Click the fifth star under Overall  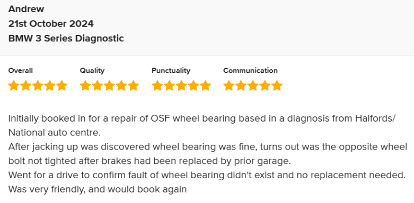coord(62,86)
